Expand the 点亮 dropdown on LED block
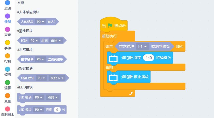Viewport: 214px width, 118px height. (x=53, y=97)
